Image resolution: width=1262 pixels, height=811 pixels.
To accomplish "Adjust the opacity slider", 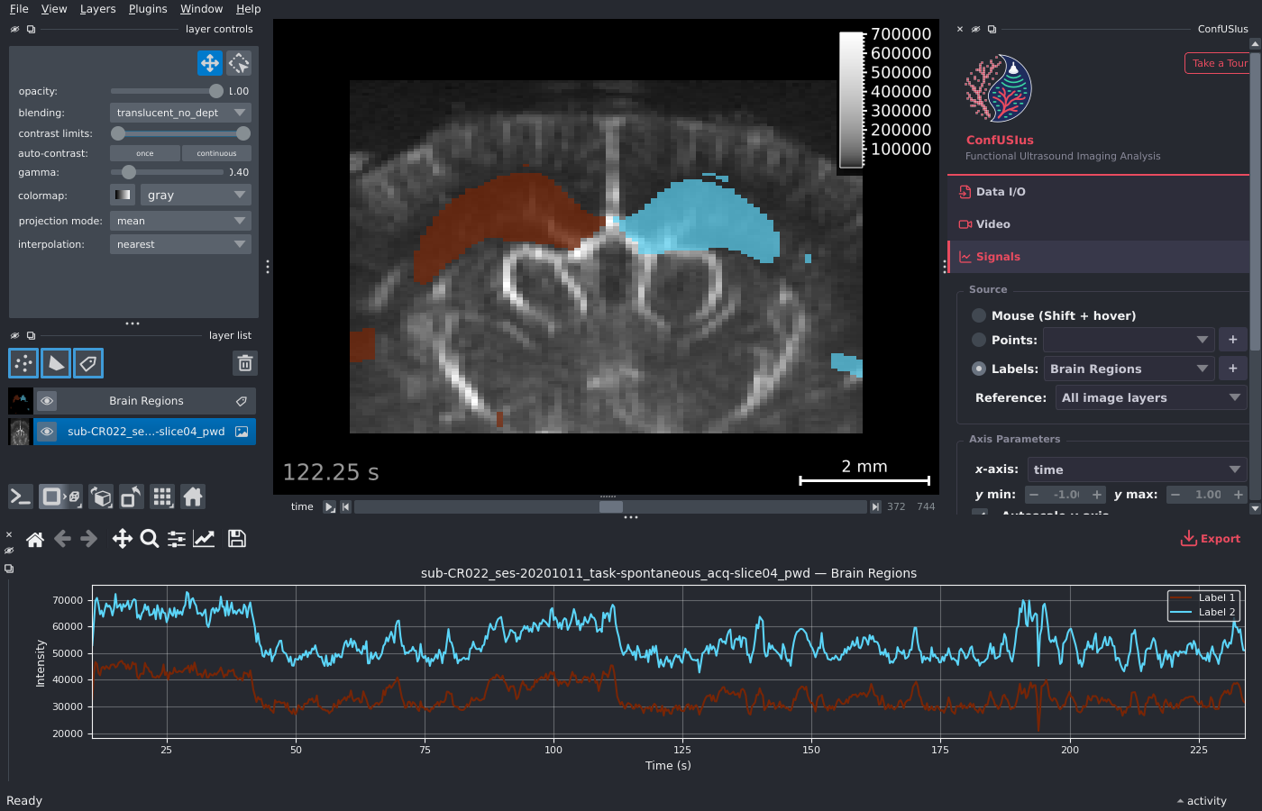I will tap(167, 91).
